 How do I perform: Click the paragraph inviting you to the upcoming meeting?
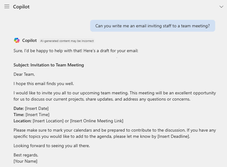[x=114, y=96]
